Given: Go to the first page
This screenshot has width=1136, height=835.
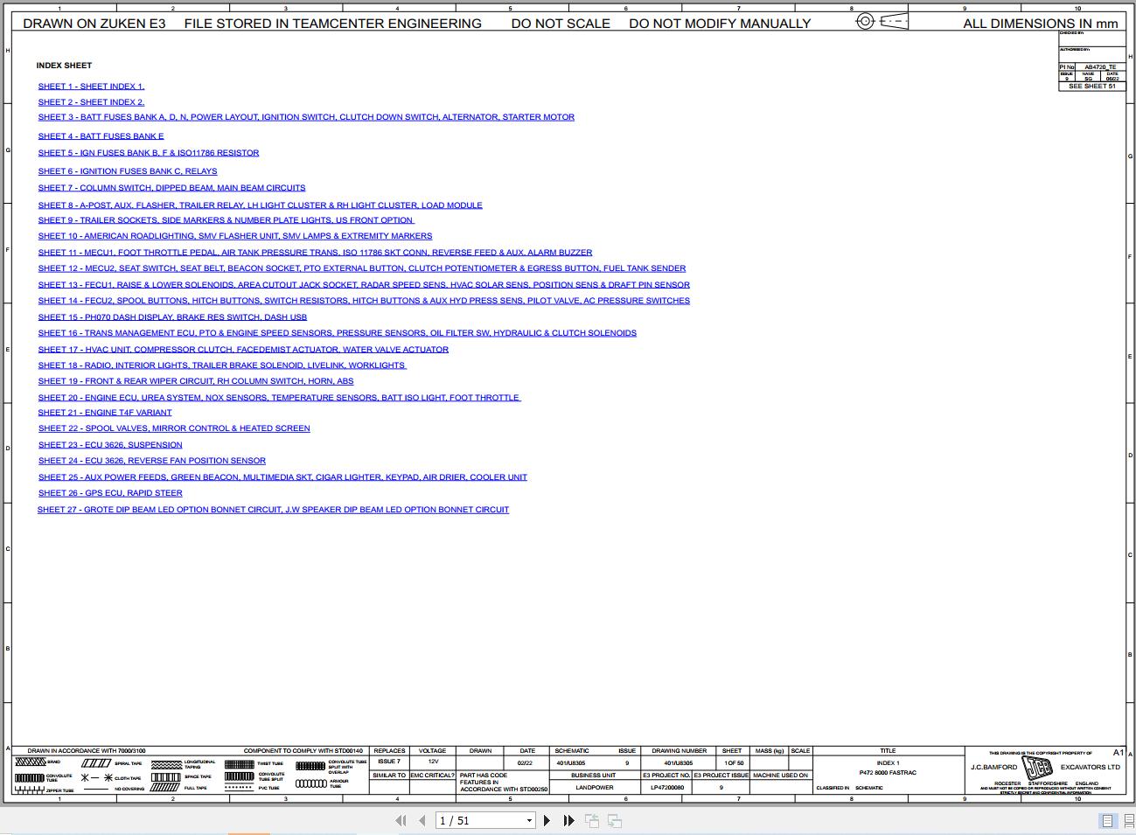Looking at the screenshot, I should coord(401,820).
